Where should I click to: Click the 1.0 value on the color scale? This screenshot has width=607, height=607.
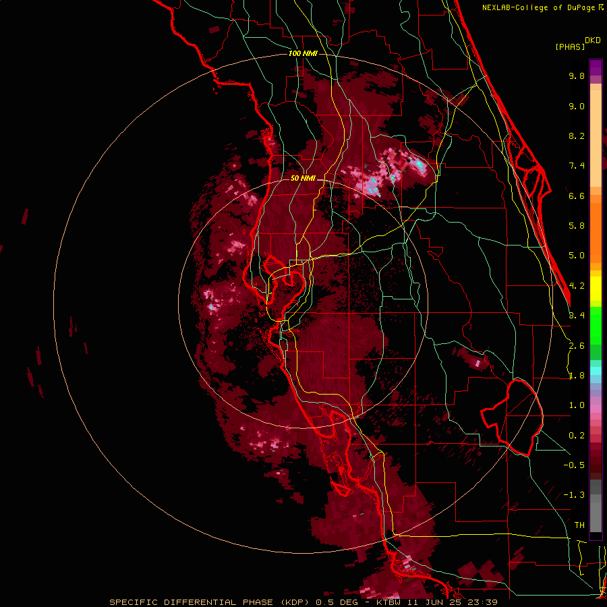click(x=577, y=405)
